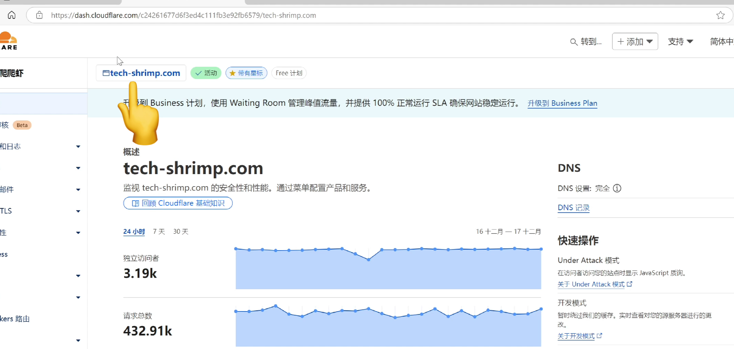734x349 pixels.
Task: Click 回顾 Cloudflare 基础知识 button
Action: point(178,203)
